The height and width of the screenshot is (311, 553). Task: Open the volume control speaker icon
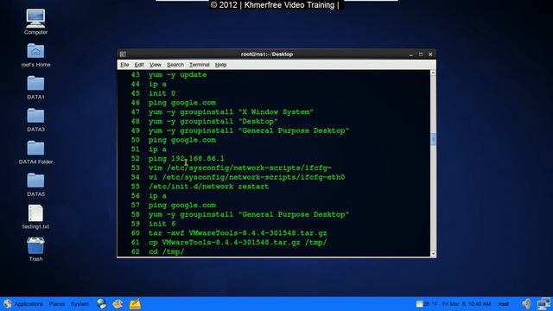pyautogui.click(x=526, y=303)
